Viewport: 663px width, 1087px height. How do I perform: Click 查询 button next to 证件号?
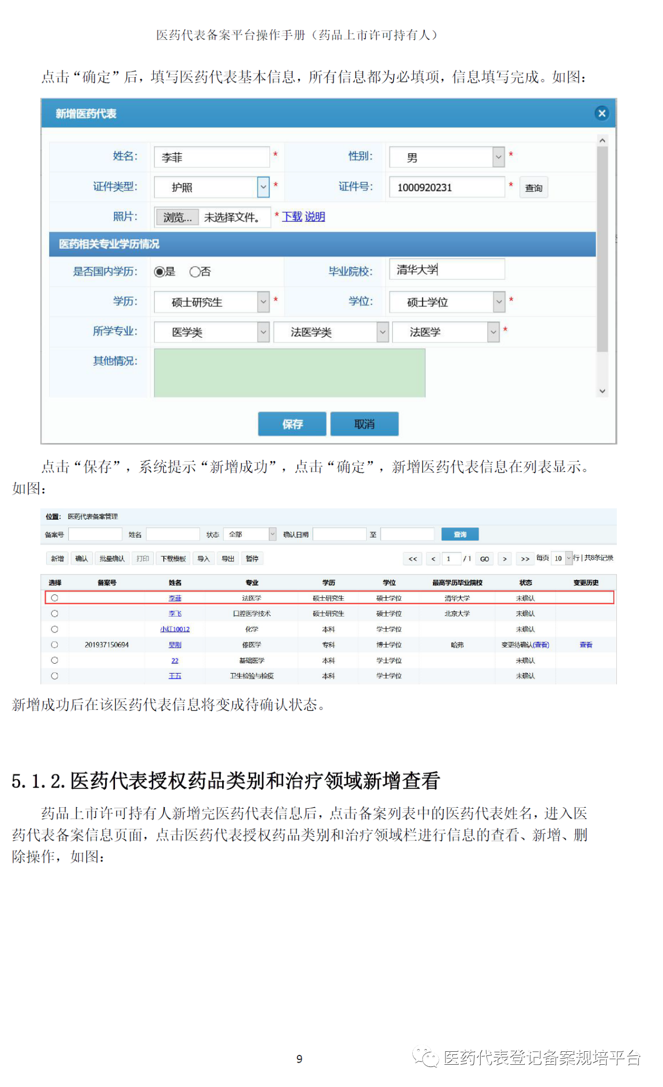click(534, 188)
